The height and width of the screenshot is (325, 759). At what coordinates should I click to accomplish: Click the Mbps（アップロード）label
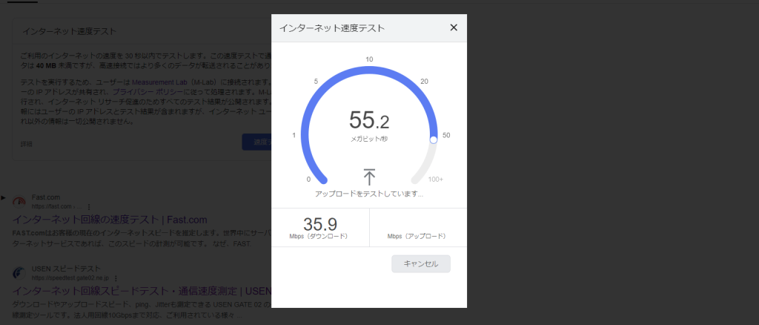pyautogui.click(x=417, y=237)
